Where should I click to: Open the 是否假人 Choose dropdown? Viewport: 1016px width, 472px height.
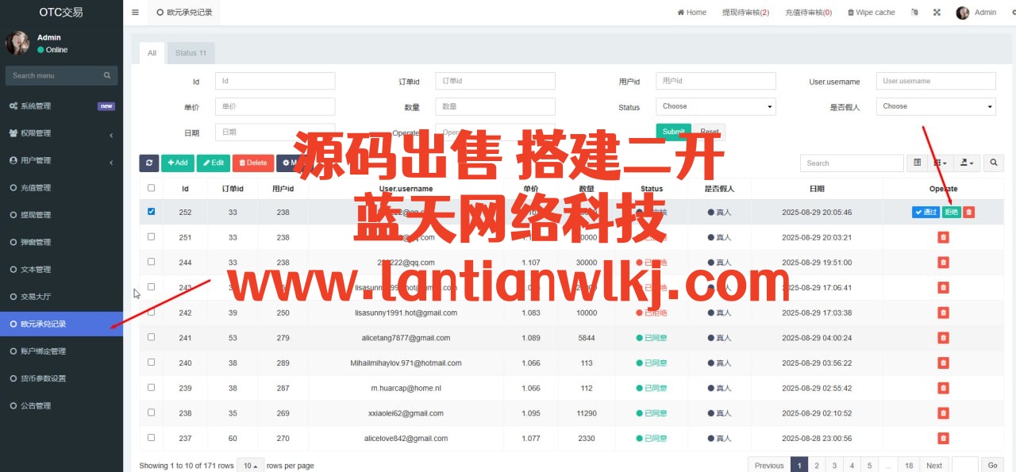coord(935,106)
